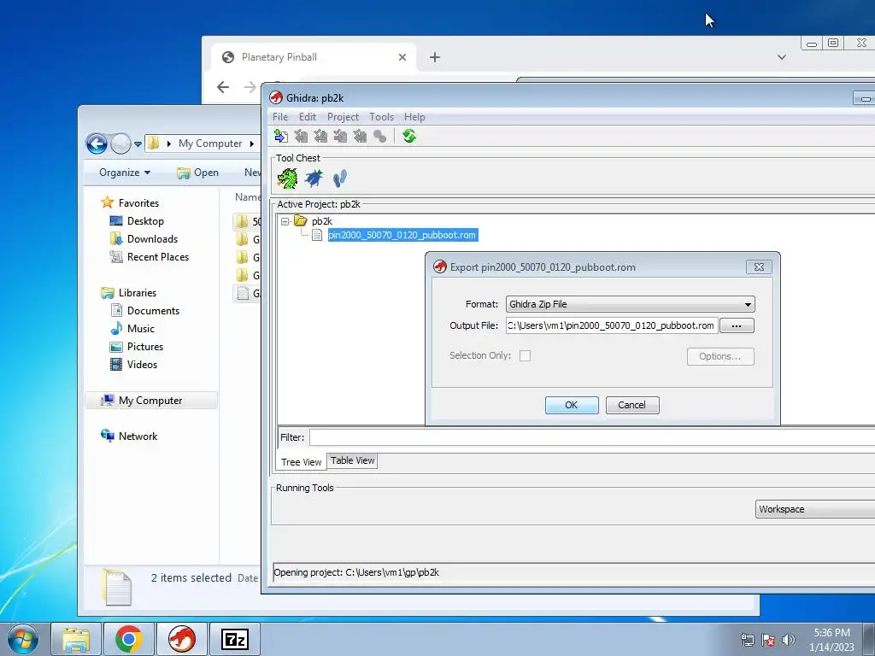Open 7-Zip from taskbar
The height and width of the screenshot is (656, 875).
(235, 639)
